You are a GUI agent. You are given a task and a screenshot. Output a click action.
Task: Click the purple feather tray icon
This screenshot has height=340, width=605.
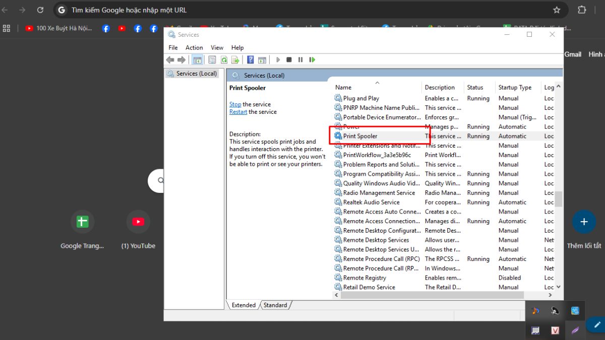(575, 330)
